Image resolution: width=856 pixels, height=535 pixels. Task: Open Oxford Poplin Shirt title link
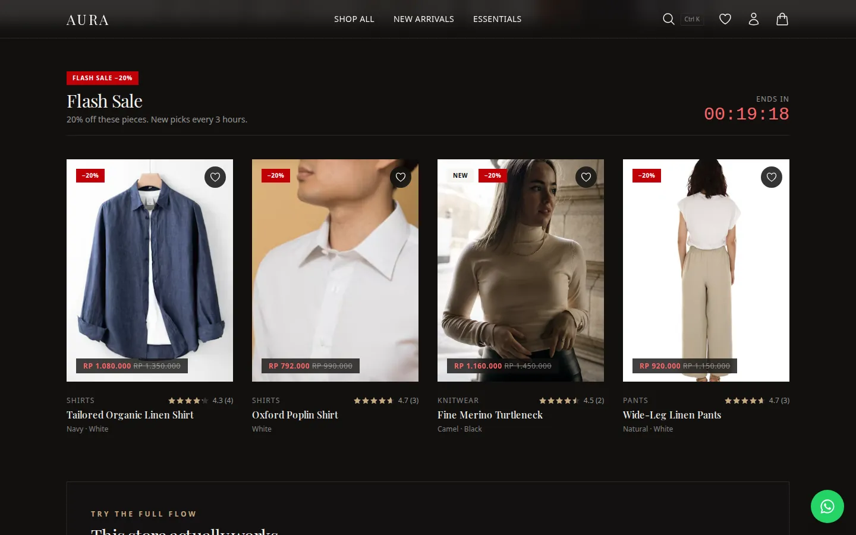pos(295,415)
